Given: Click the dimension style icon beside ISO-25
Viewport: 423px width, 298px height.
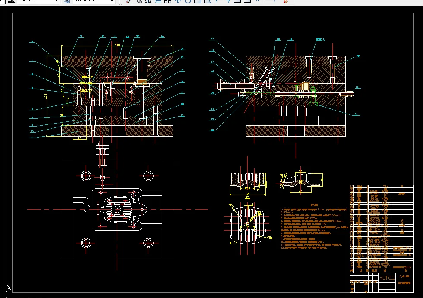Looking at the screenshot, I should pos(11,1).
